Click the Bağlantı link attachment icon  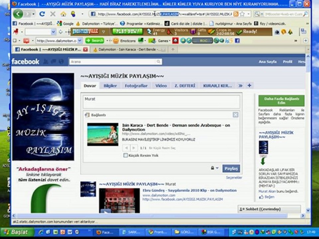[87, 115]
